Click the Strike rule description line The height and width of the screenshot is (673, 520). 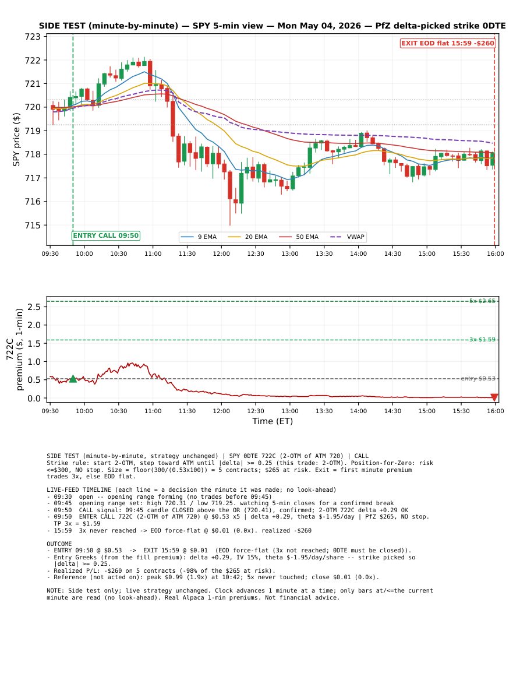tap(240, 470)
